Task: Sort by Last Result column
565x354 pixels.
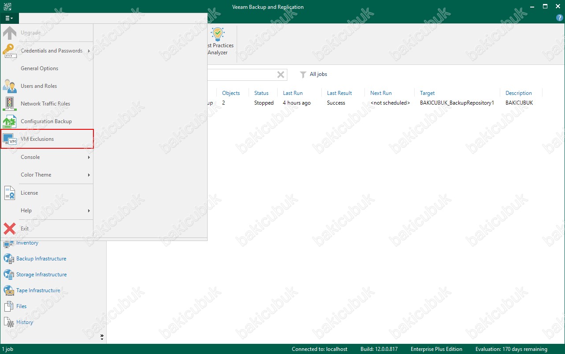Action: (339, 93)
